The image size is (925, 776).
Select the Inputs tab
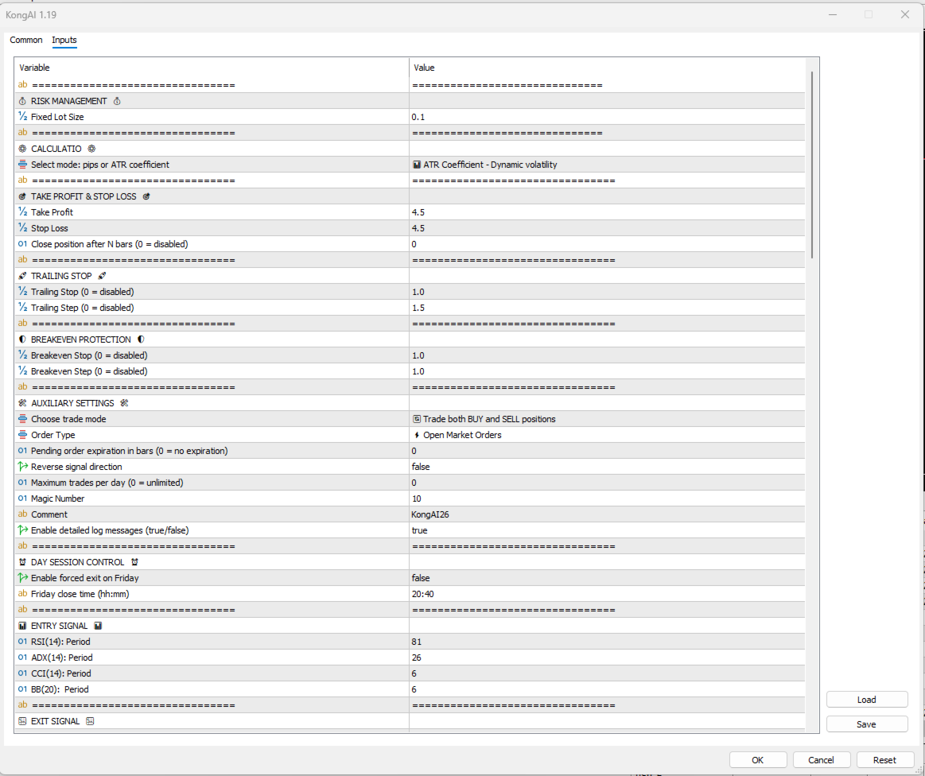tap(64, 40)
